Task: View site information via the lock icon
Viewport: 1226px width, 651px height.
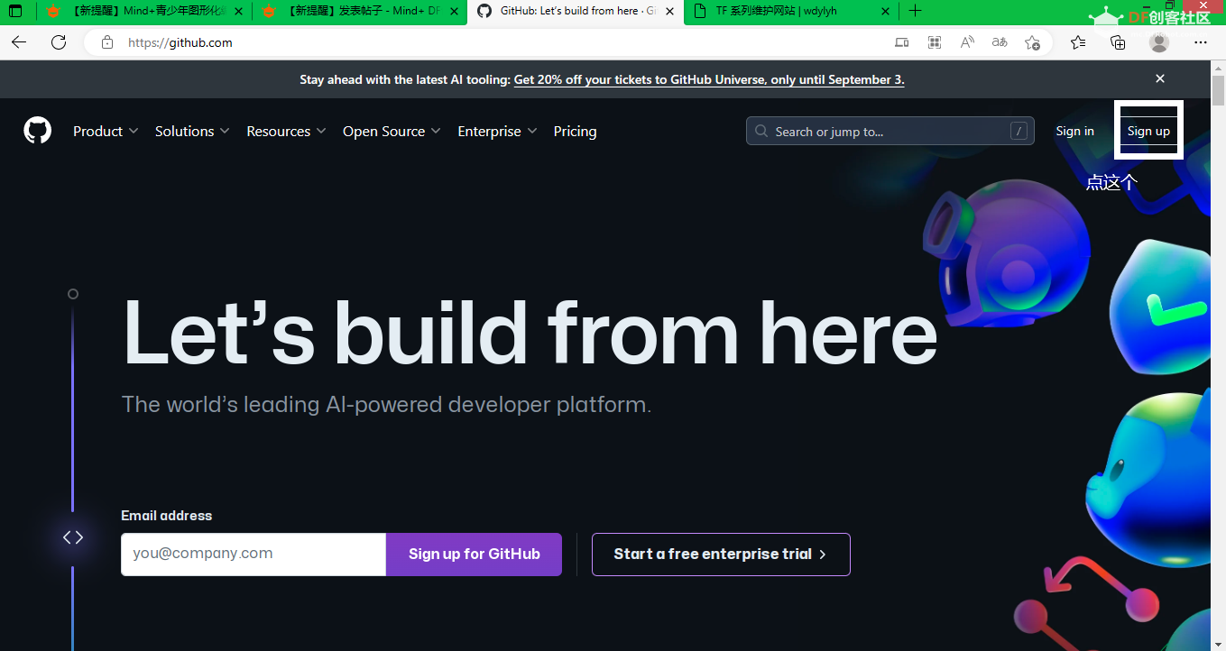Action: coord(107,42)
